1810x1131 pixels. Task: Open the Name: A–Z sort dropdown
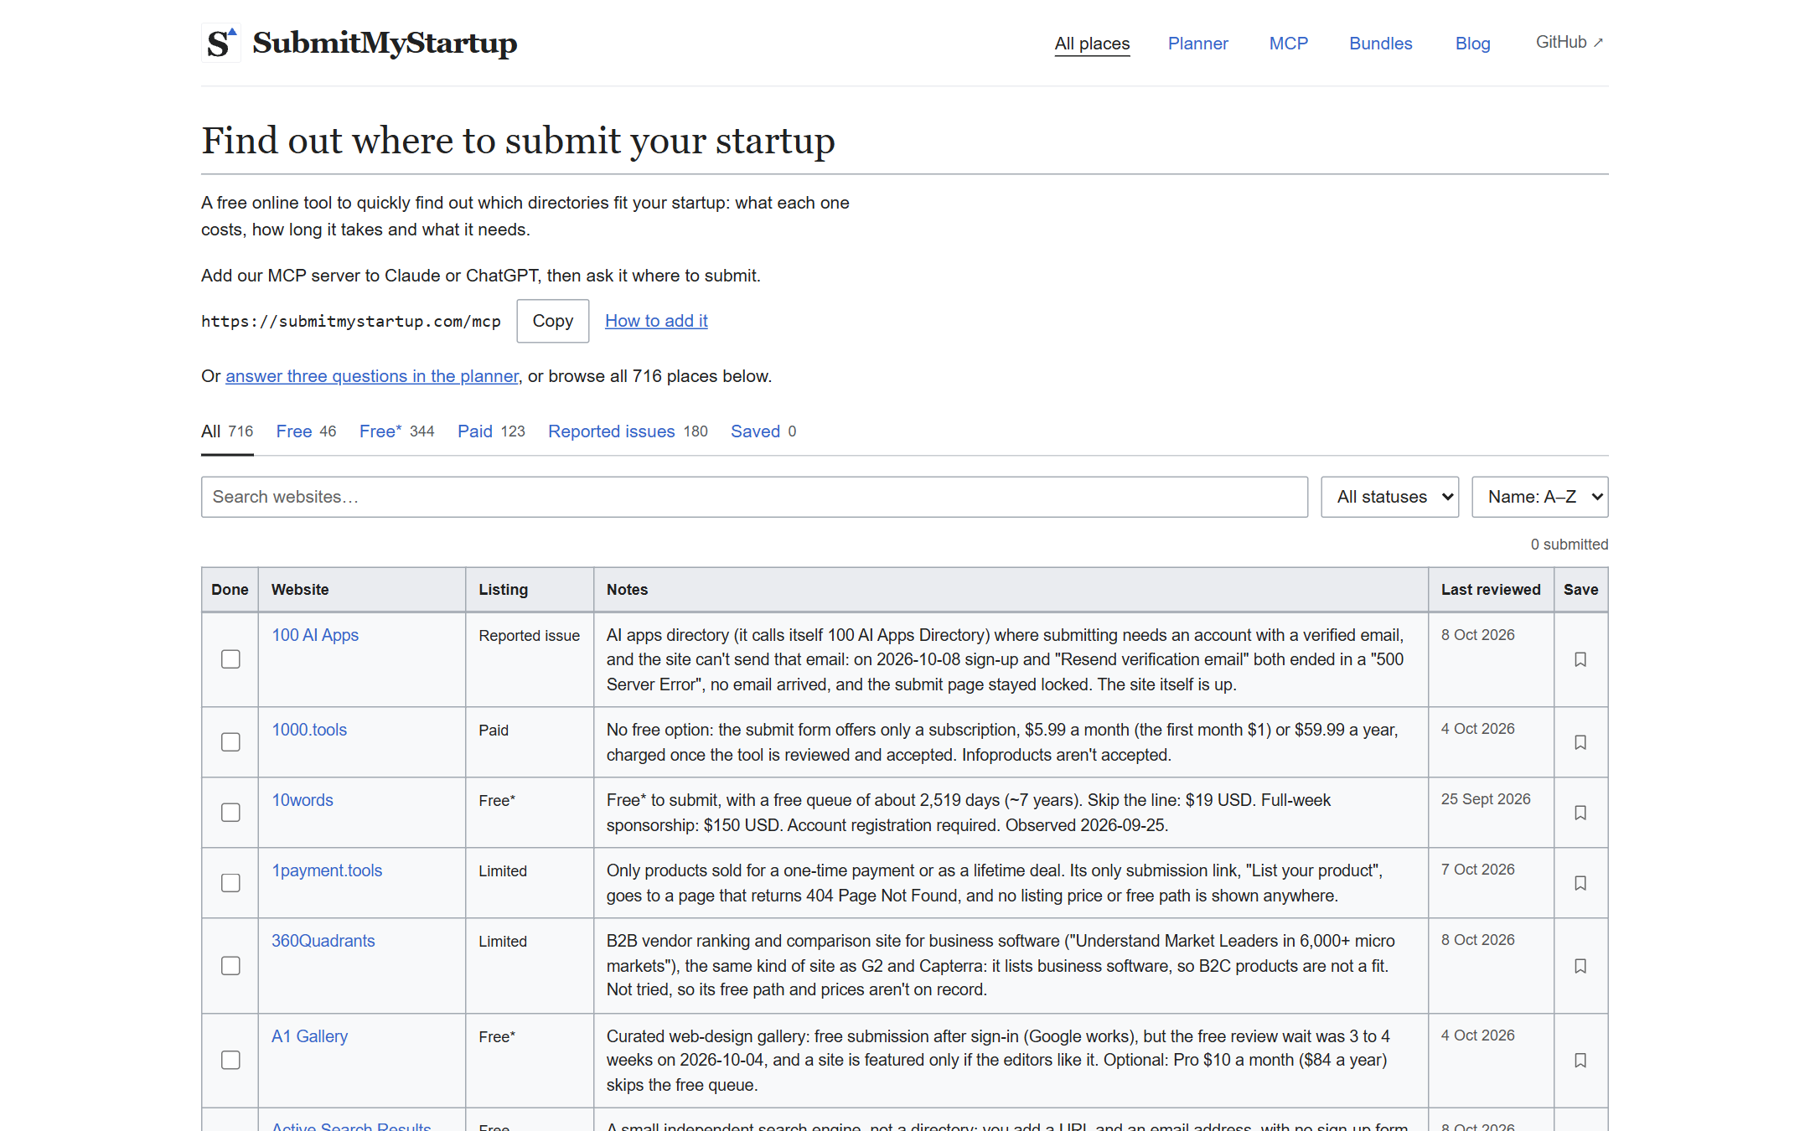point(1540,497)
